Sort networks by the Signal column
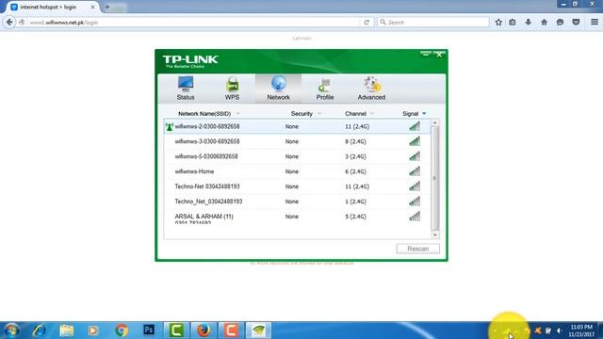 [x=411, y=114]
